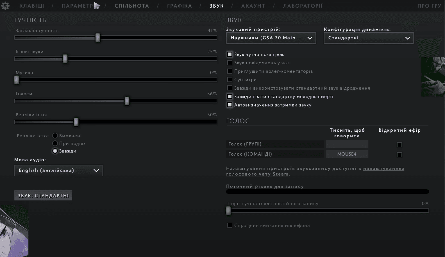
Task: Select the При подіях radio option
Action: pyautogui.click(x=55, y=143)
